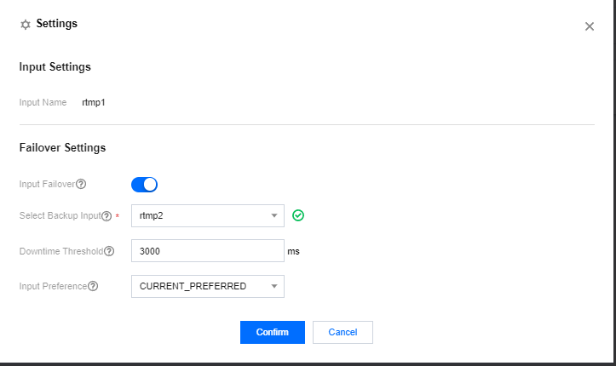Image resolution: width=616 pixels, height=366 pixels.
Task: Click green checkmark next to rtmp2
Action: coord(298,215)
